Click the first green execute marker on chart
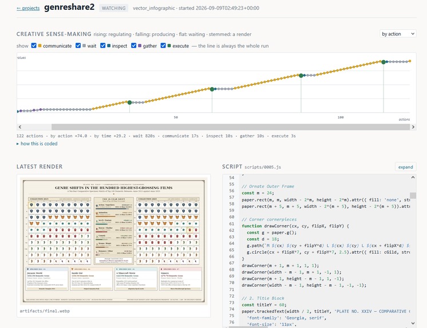The image size is (427, 328). click(129, 102)
